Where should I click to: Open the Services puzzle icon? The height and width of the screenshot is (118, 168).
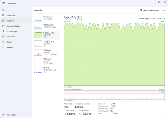[3, 47]
